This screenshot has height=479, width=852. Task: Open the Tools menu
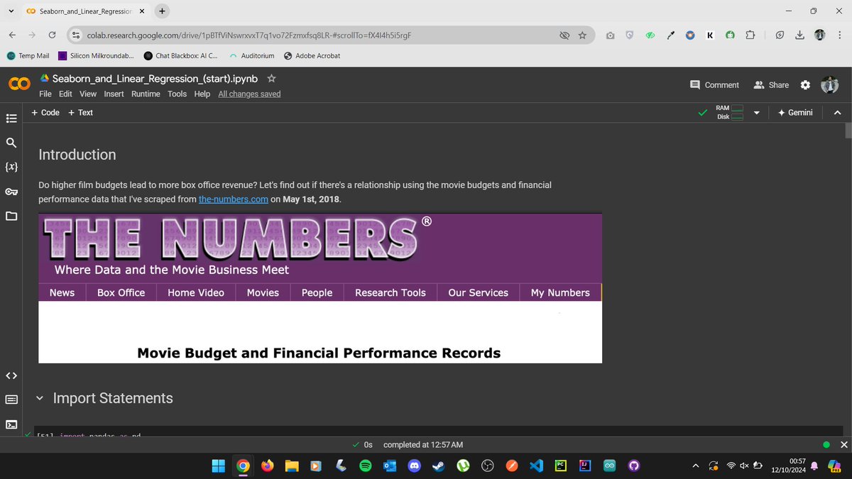tap(177, 94)
